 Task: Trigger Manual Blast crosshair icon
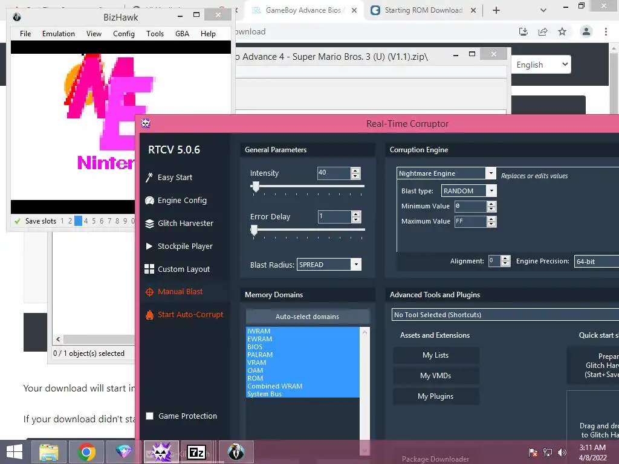pos(149,292)
